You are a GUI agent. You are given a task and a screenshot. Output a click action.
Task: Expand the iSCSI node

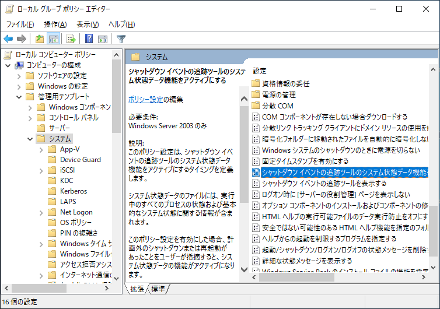(x=41, y=170)
